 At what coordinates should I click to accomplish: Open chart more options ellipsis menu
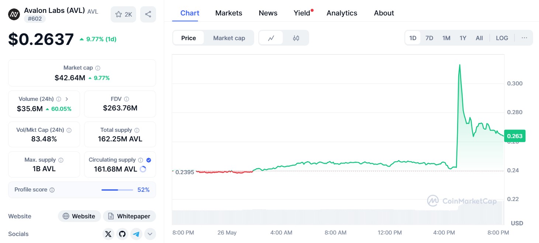coord(524,38)
